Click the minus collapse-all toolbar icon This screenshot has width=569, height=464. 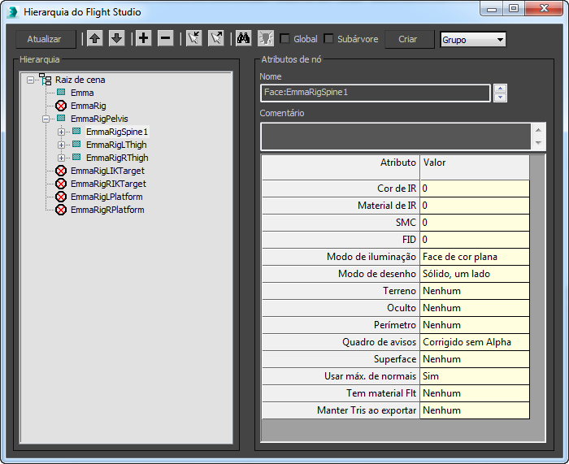[166, 38]
